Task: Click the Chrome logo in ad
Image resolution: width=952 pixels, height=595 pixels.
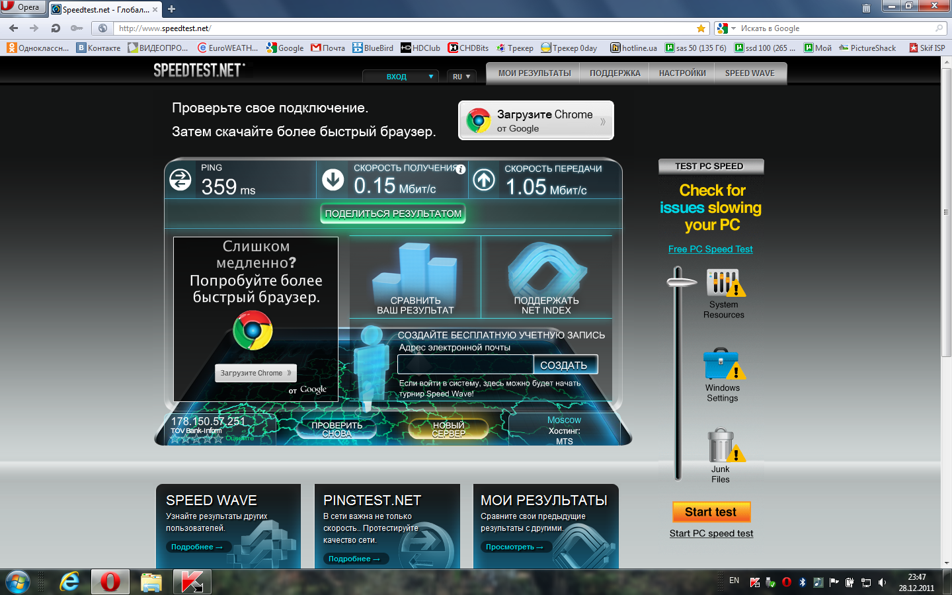Action: (x=253, y=331)
